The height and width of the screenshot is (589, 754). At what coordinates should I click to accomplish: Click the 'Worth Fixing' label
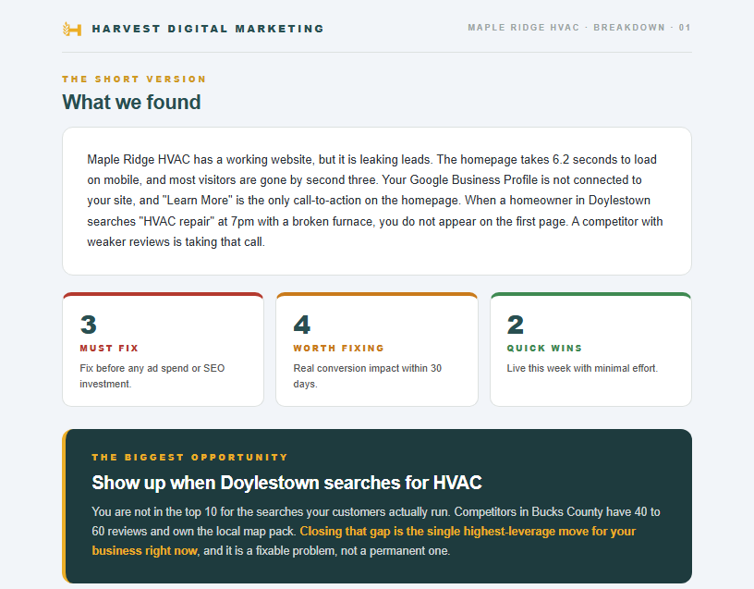[338, 348]
